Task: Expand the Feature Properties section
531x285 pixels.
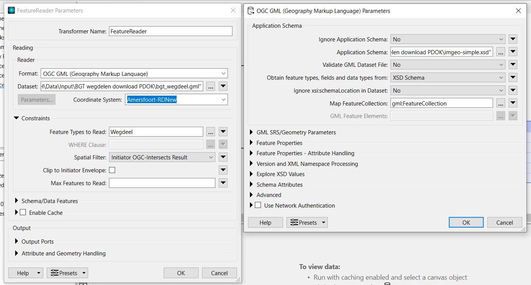Action: pyautogui.click(x=251, y=143)
